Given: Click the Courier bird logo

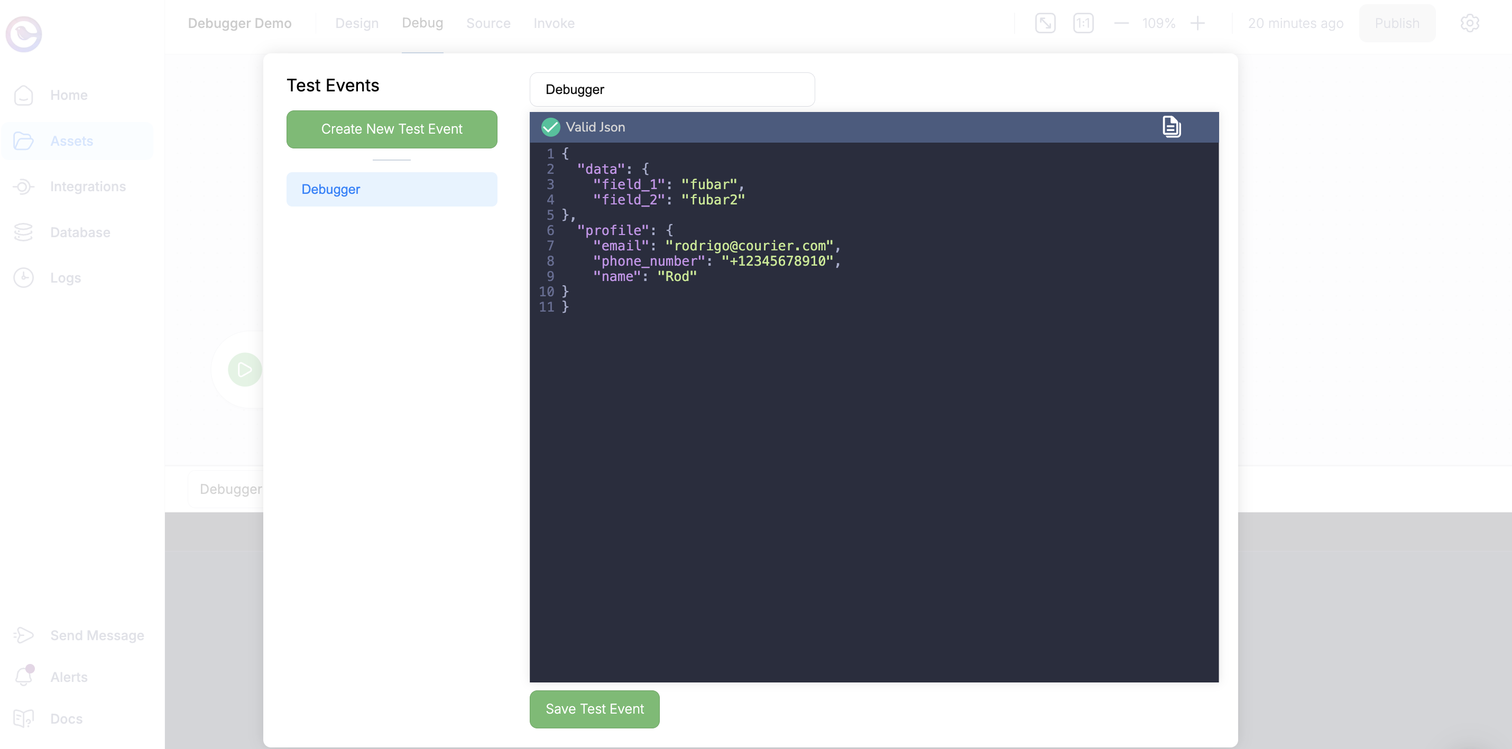Looking at the screenshot, I should click(x=24, y=34).
